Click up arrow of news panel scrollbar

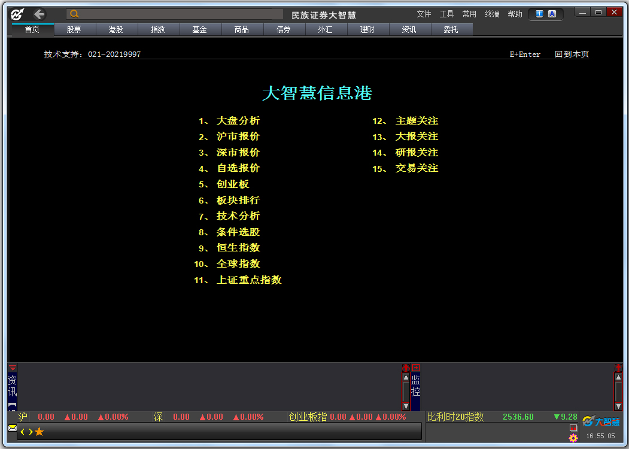click(406, 377)
